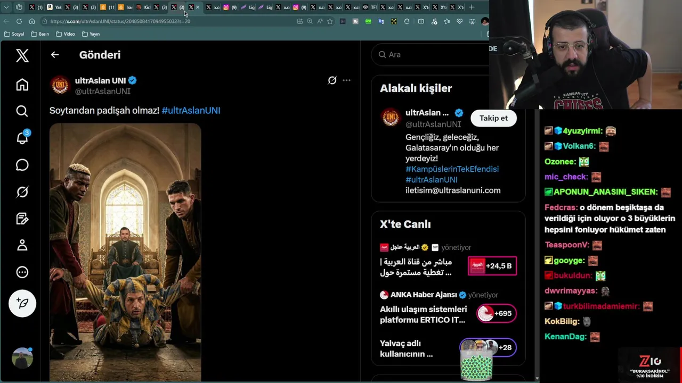Open the Messages chat bubble icon

(x=22, y=165)
